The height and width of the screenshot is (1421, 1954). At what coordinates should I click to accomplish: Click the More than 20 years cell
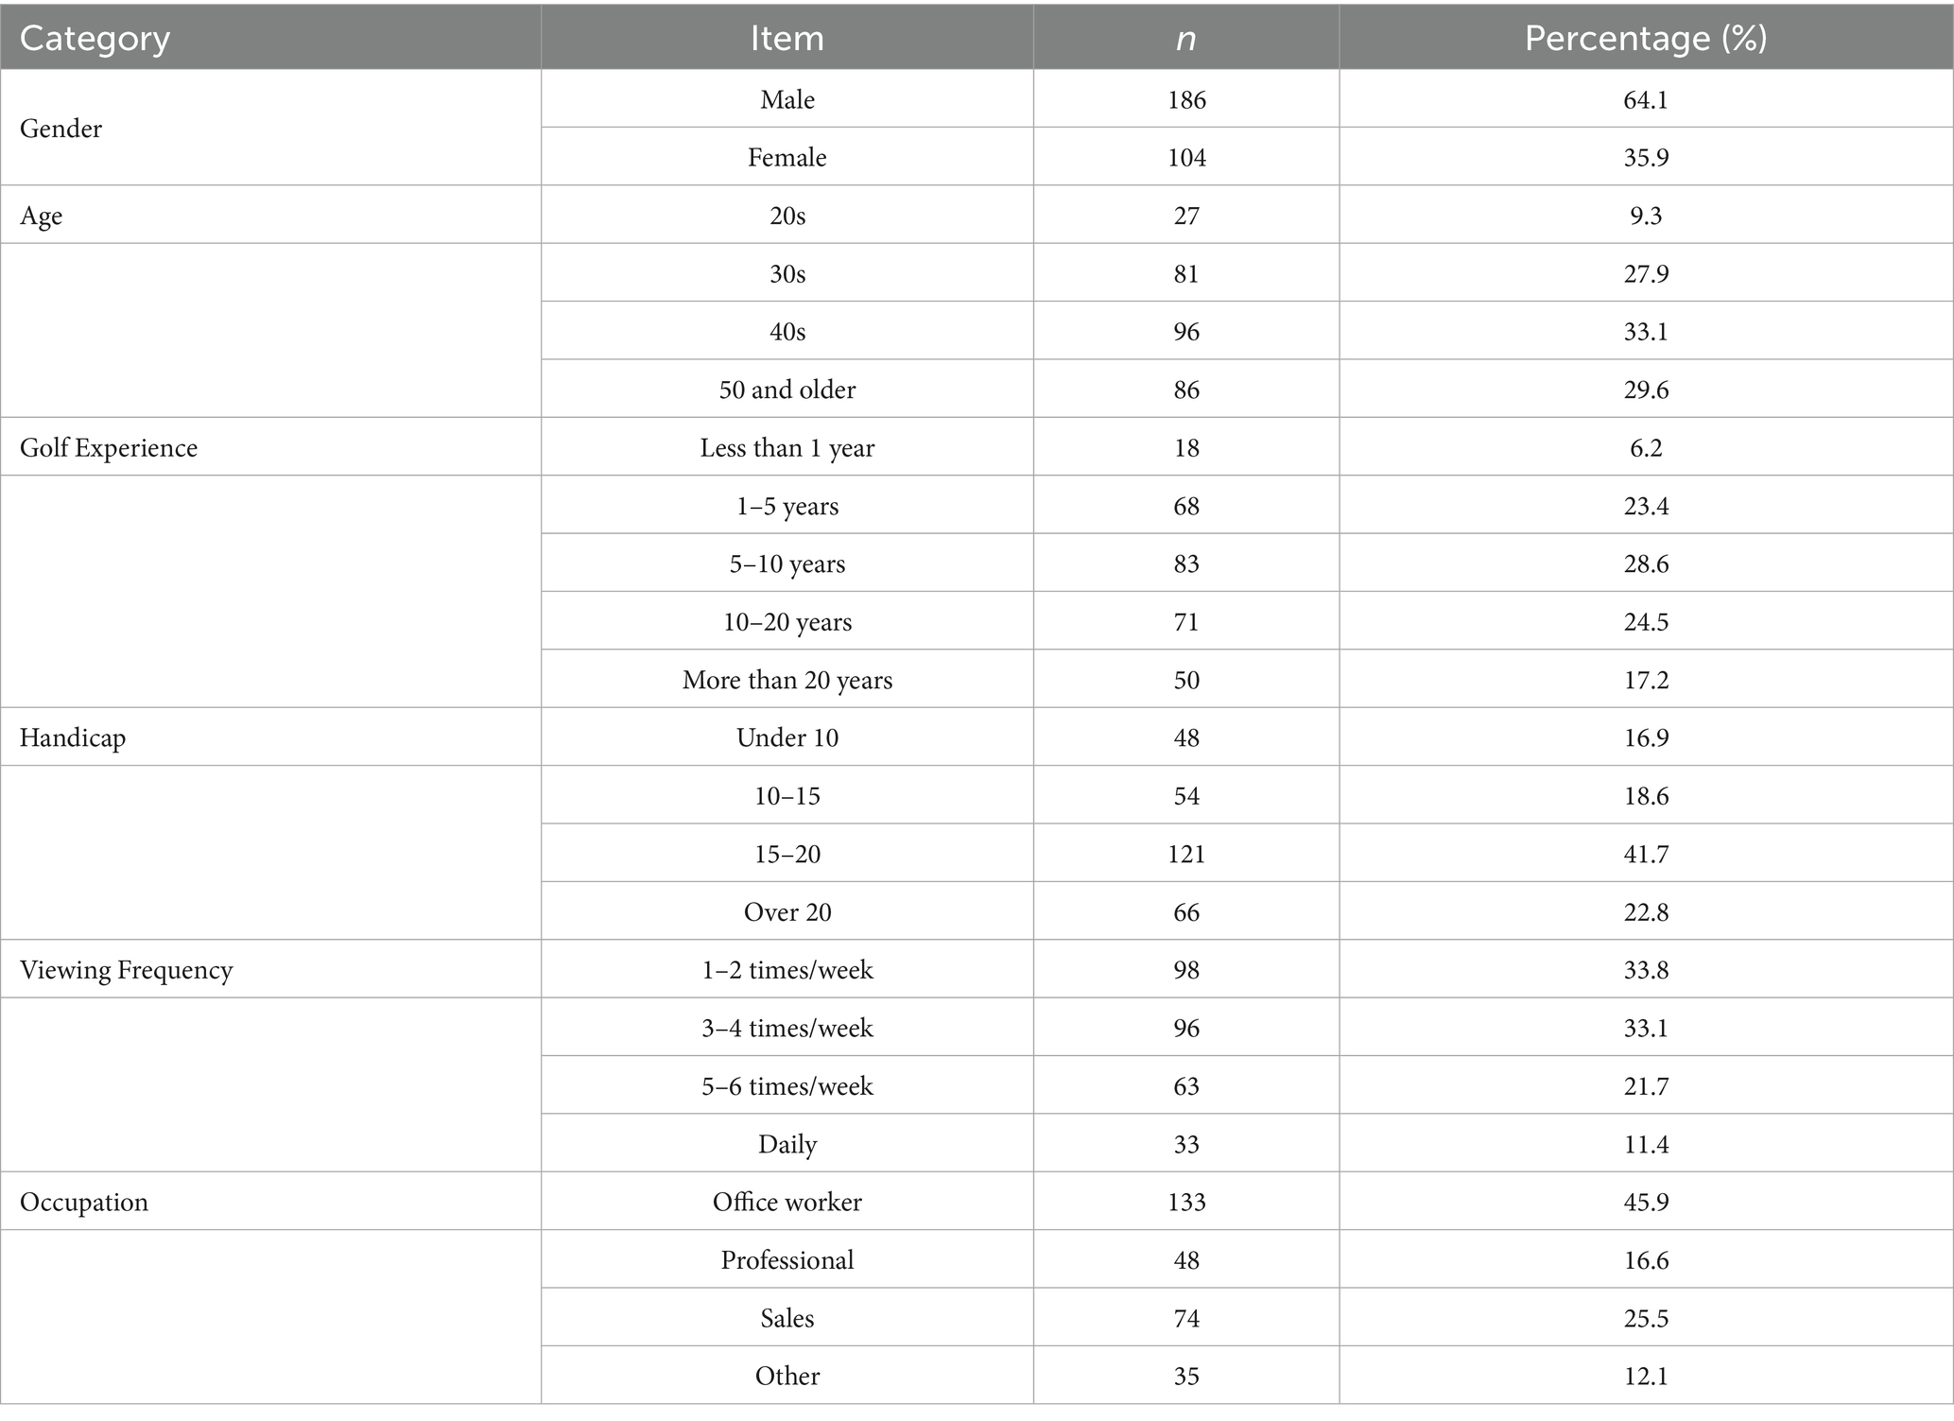(x=787, y=680)
